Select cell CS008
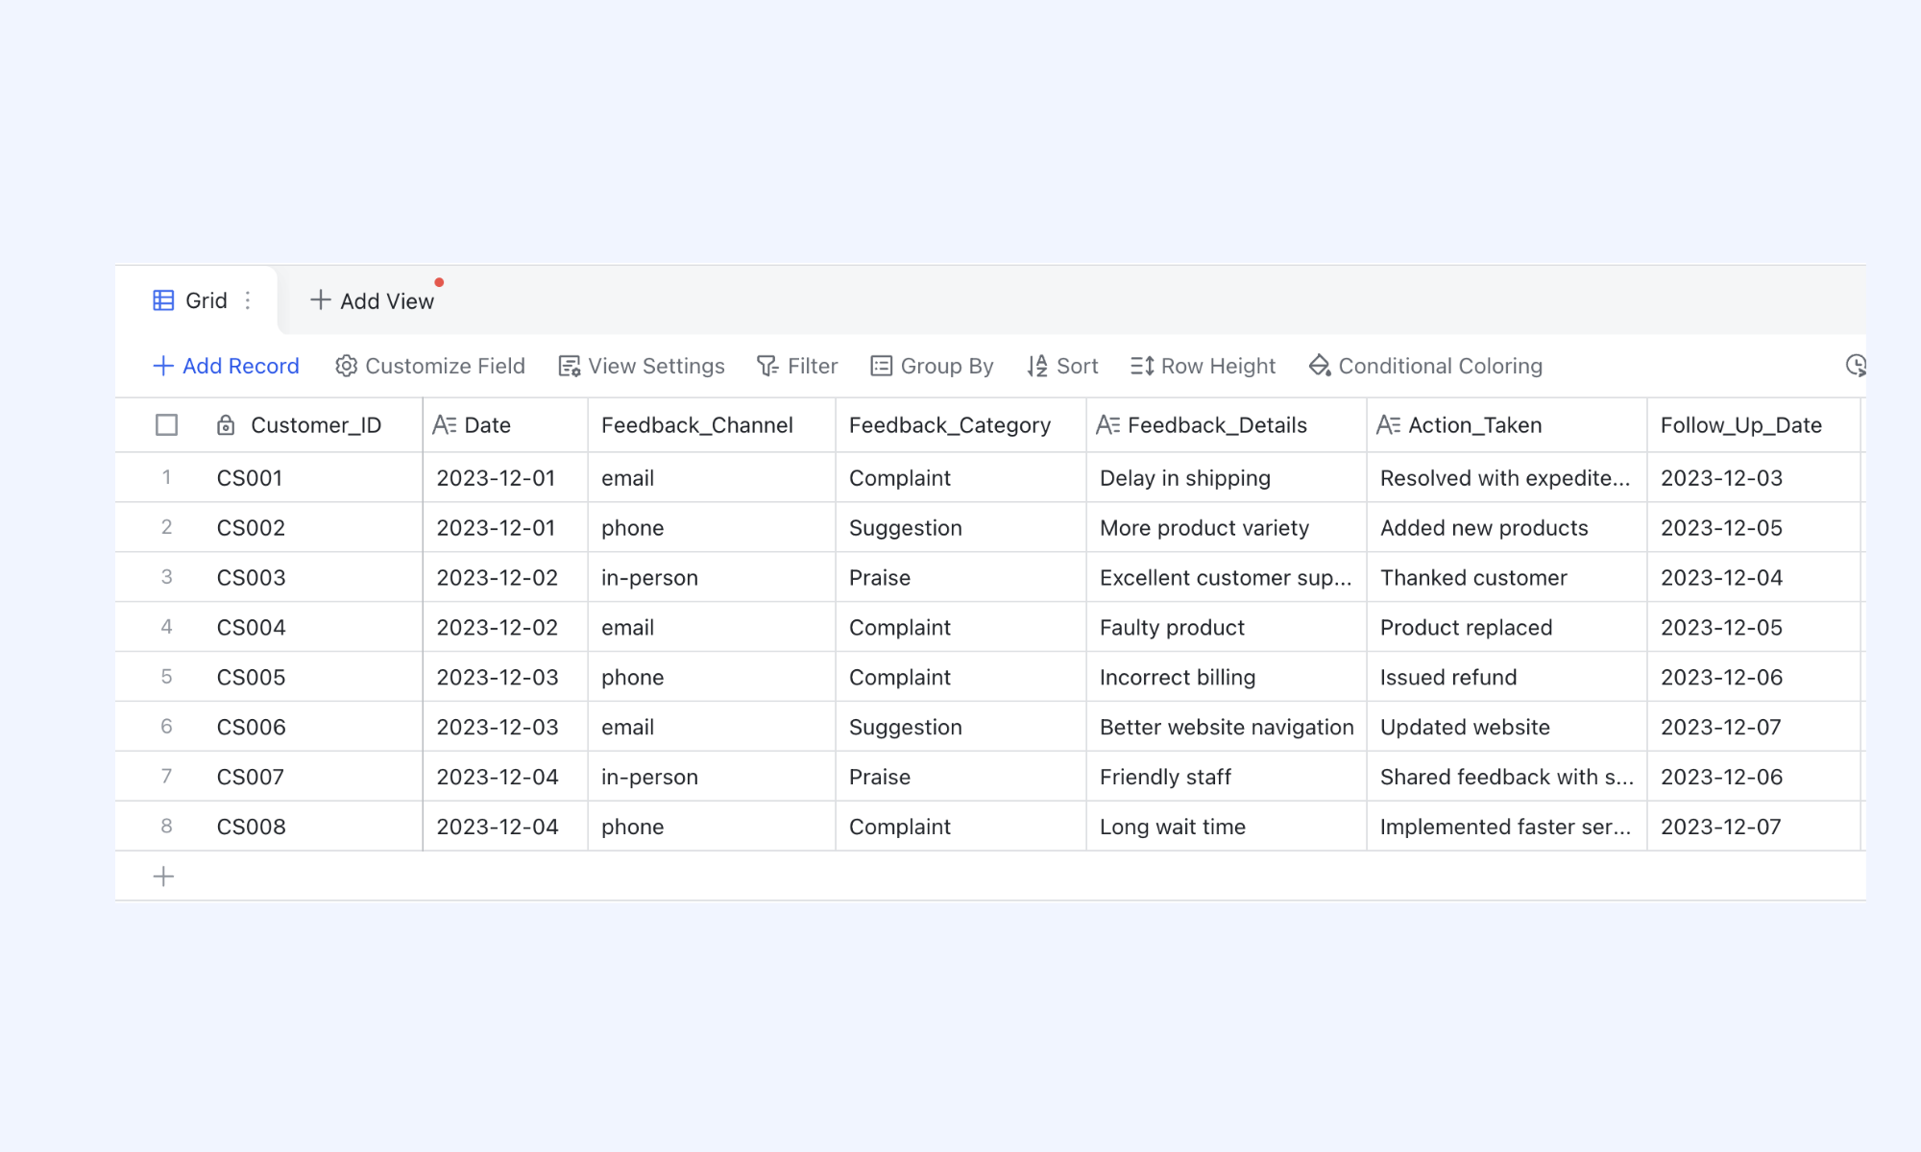The height and width of the screenshot is (1152, 1921). pos(313,827)
